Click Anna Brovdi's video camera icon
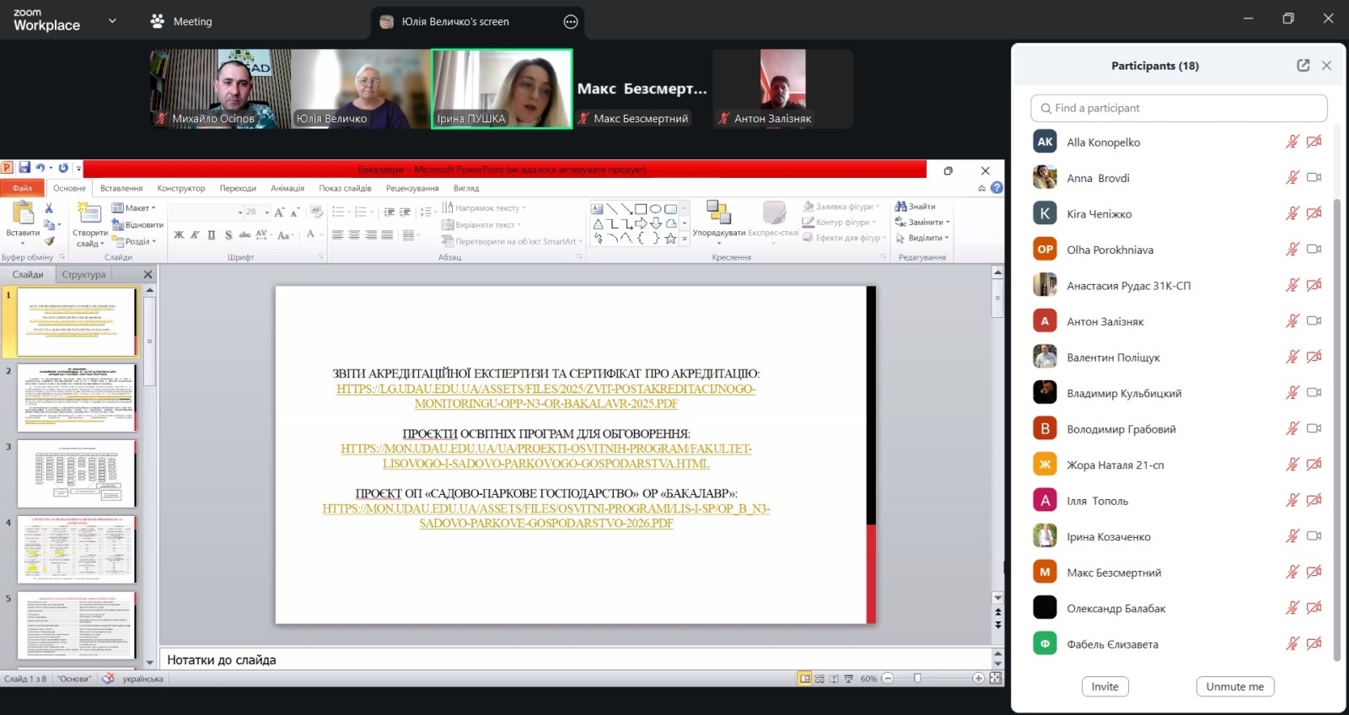Viewport: 1349px width, 715px height. [x=1314, y=178]
